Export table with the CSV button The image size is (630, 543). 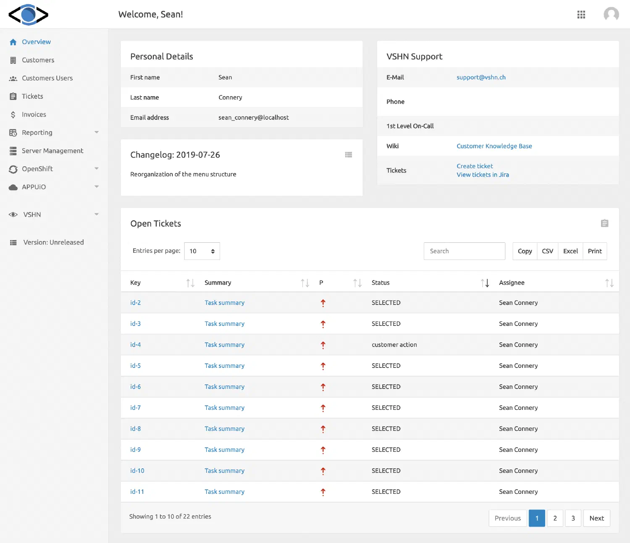547,251
